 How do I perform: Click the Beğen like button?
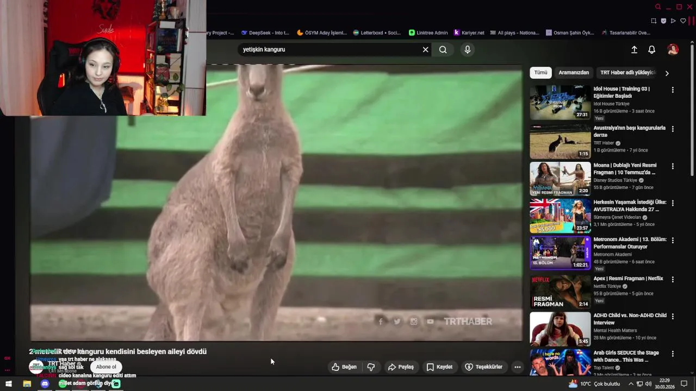pyautogui.click(x=344, y=367)
